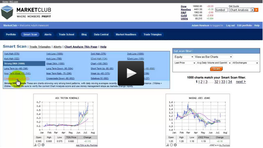Click the info icon under Triton Minerals chart

point(43,145)
